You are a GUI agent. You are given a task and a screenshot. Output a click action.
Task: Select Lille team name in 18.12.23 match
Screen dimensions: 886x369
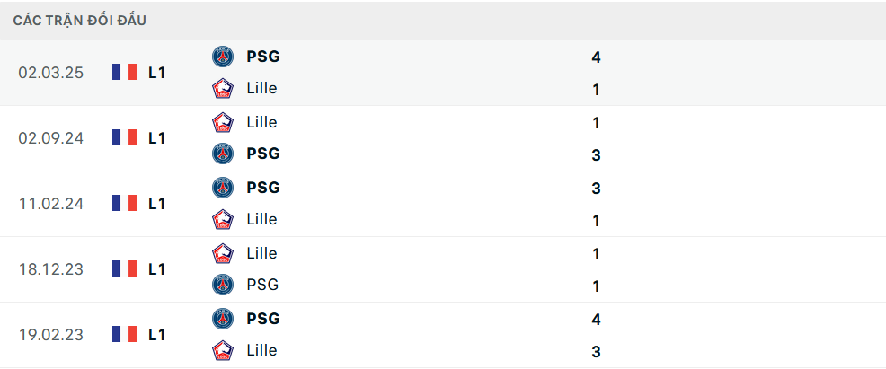(261, 253)
